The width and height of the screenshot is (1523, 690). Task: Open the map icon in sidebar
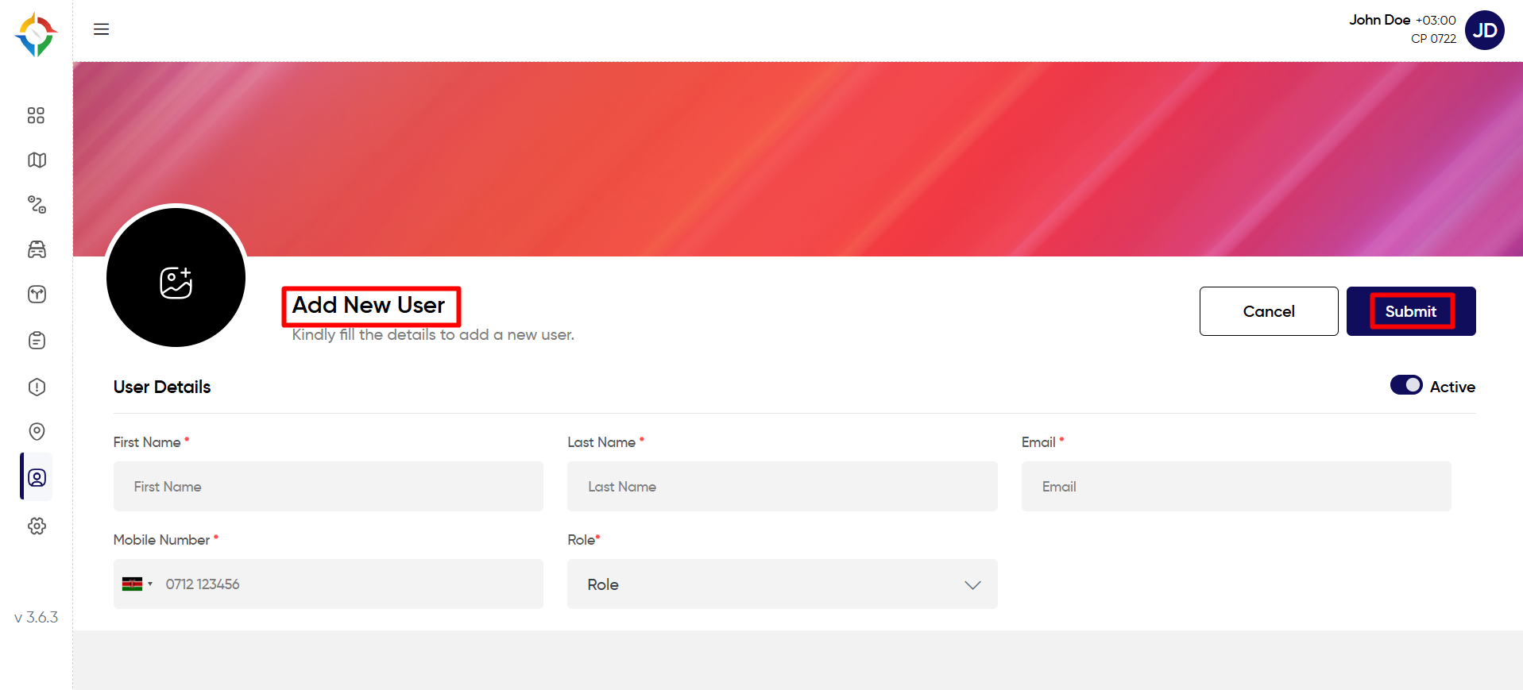coord(37,160)
